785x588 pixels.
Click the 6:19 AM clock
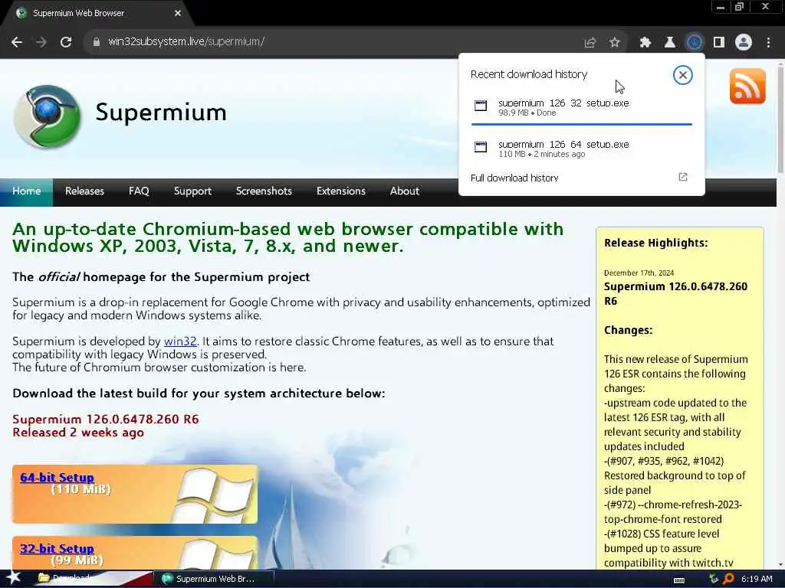(x=757, y=579)
